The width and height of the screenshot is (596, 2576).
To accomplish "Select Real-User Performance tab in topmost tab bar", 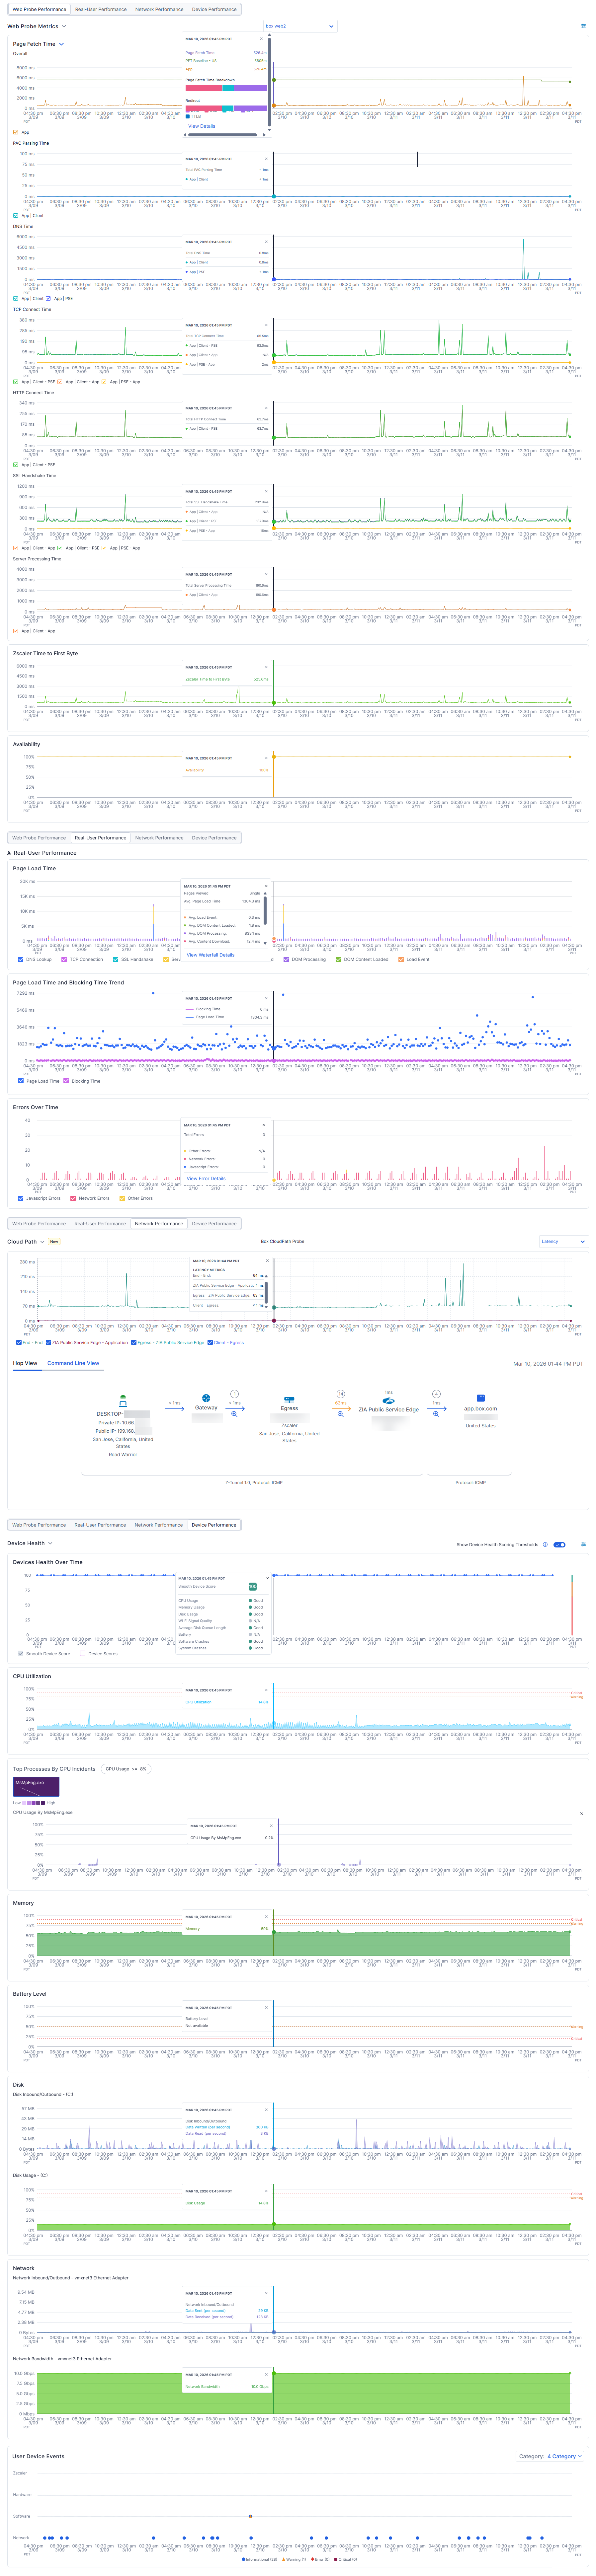I will 101,9.
